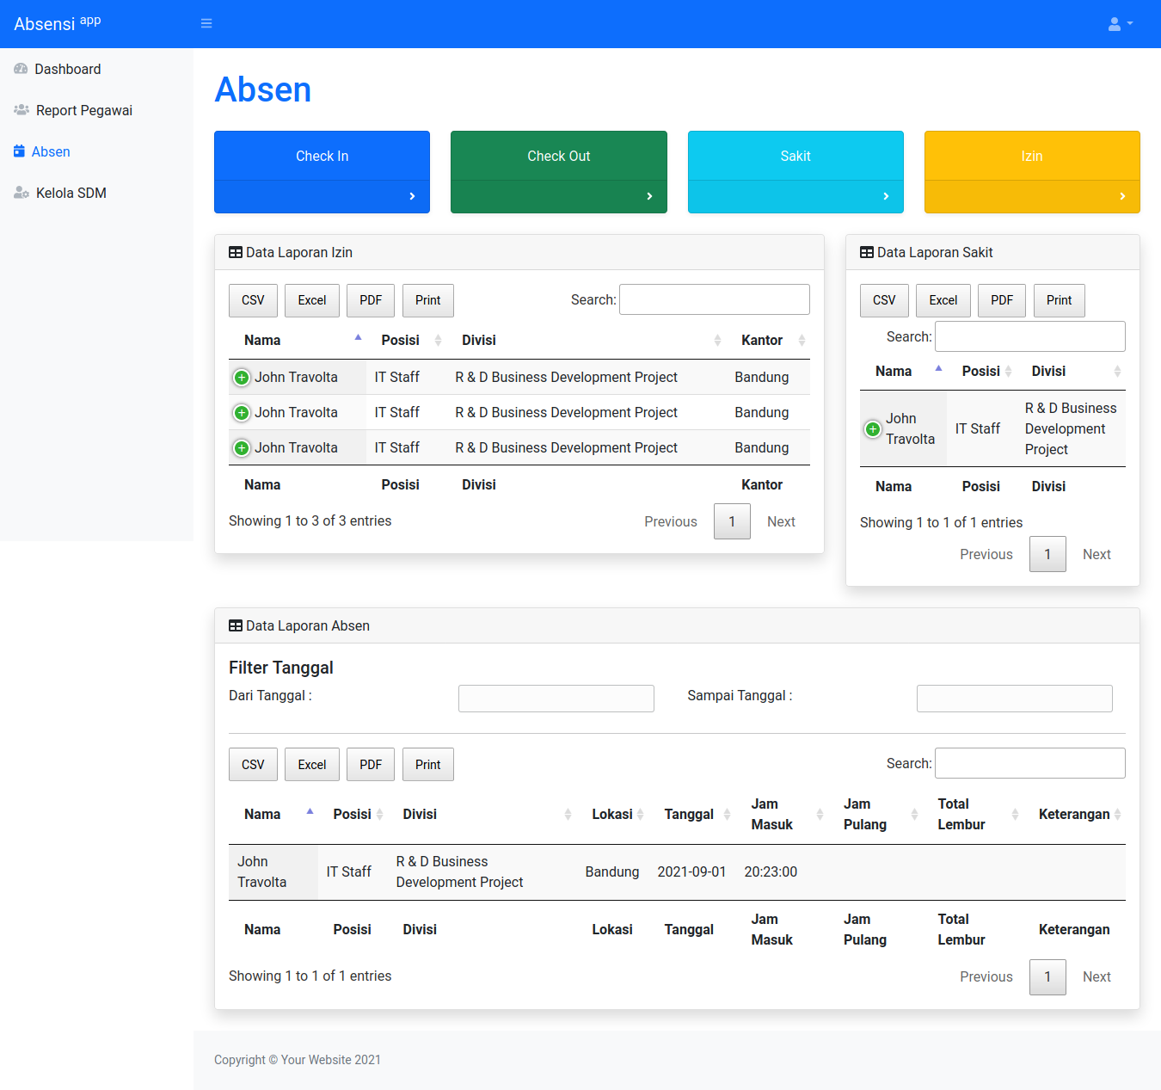Click the Dari Tanggal date field
1161x1090 pixels.
[556, 698]
